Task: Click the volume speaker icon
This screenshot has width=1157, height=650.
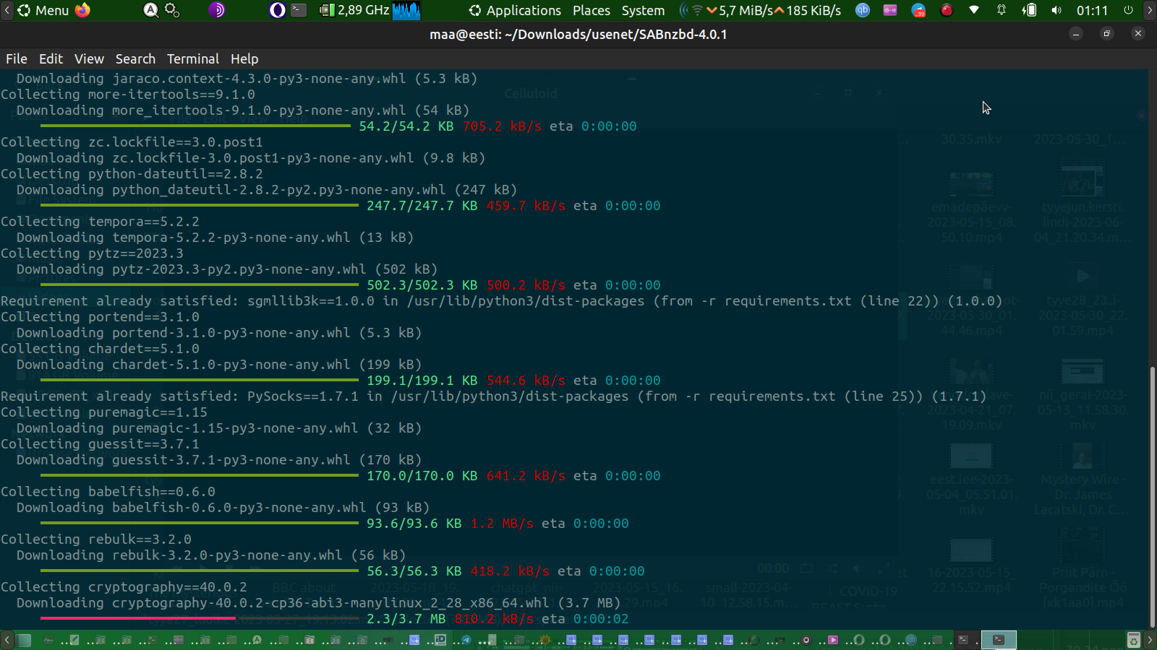Action: coord(1056,10)
